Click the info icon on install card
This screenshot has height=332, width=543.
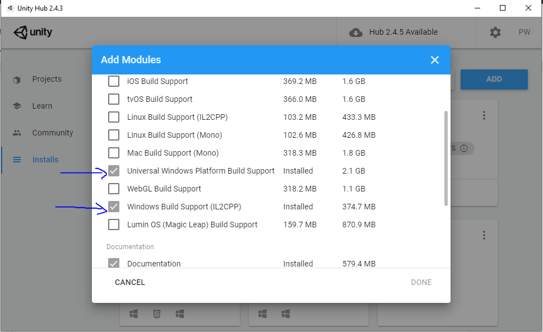[463, 148]
